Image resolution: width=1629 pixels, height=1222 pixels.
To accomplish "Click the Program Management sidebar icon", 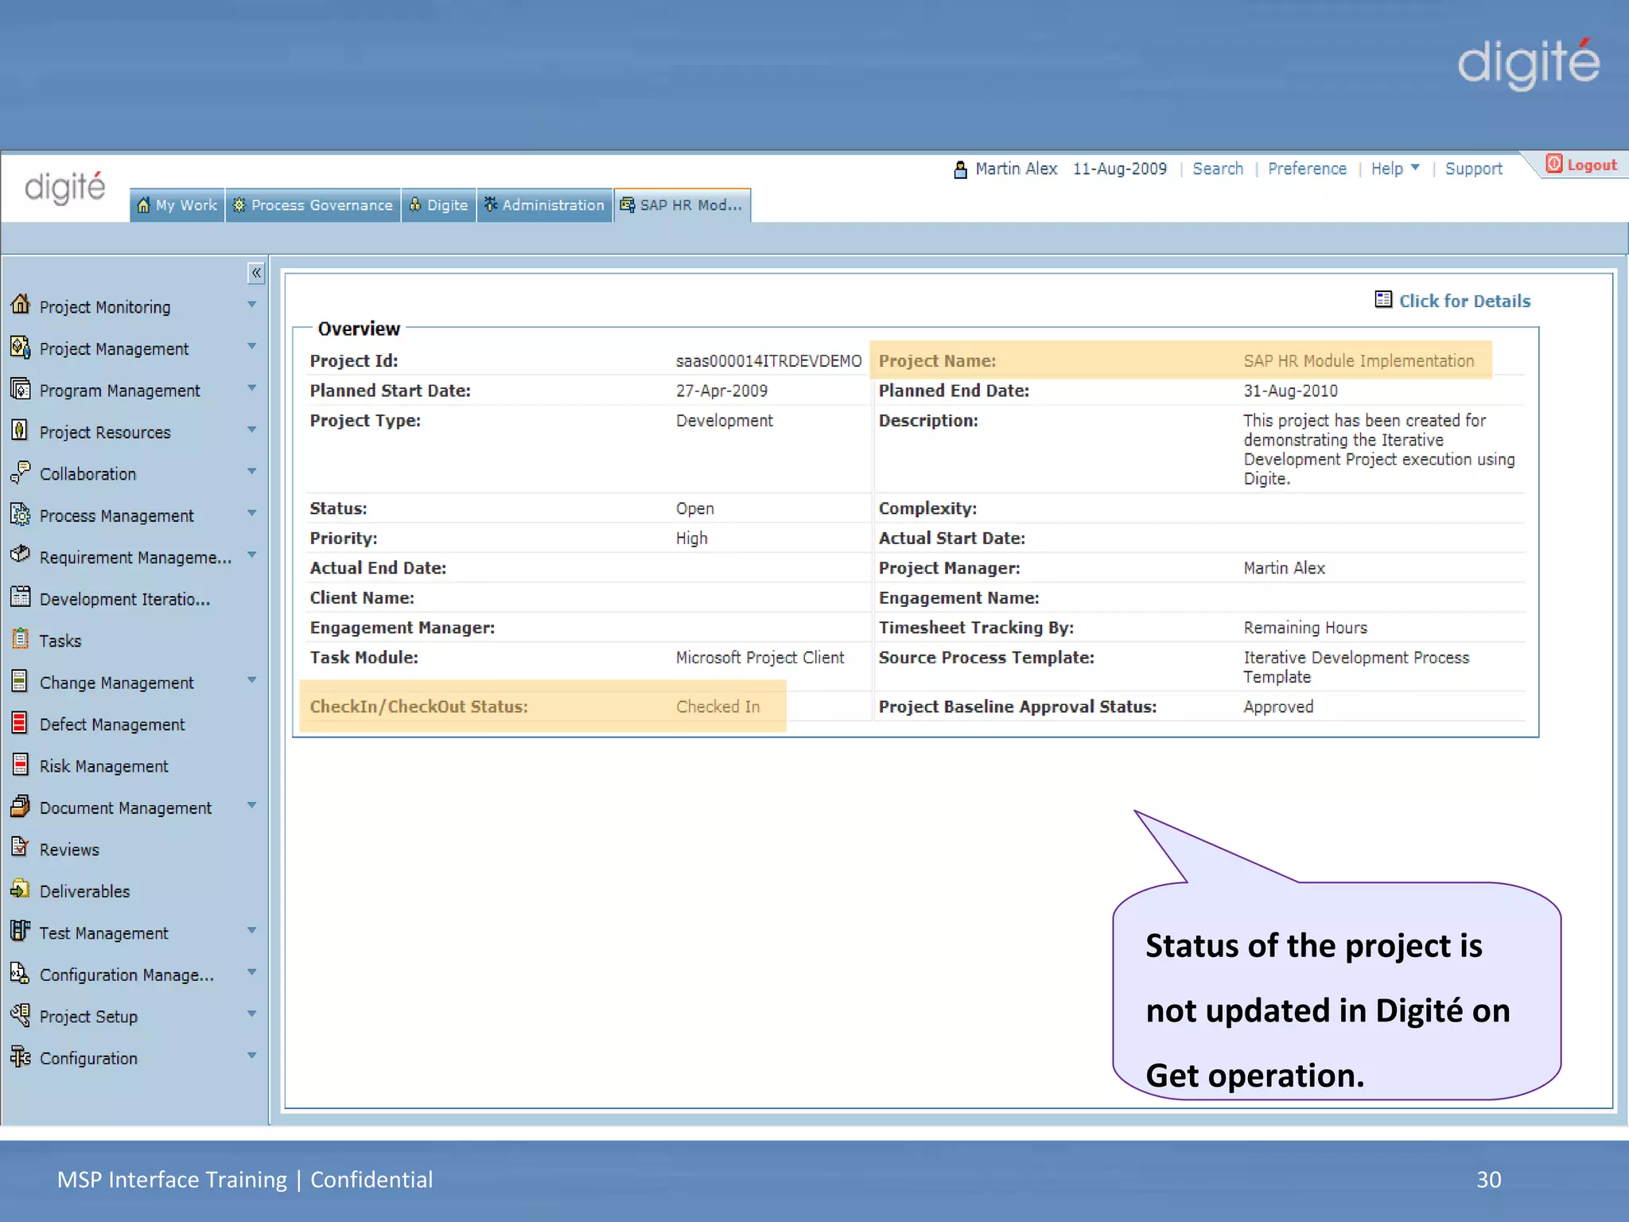I will pos(21,388).
